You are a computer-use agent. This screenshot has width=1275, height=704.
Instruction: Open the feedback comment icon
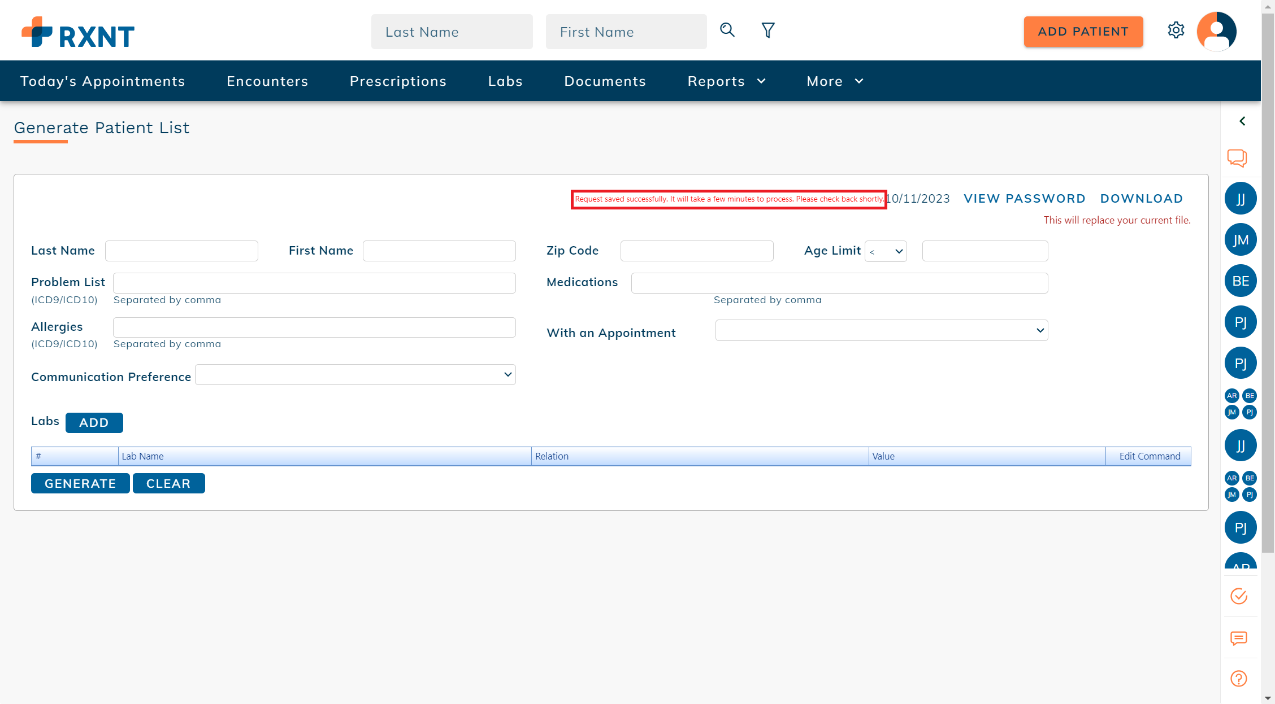pyautogui.click(x=1238, y=639)
